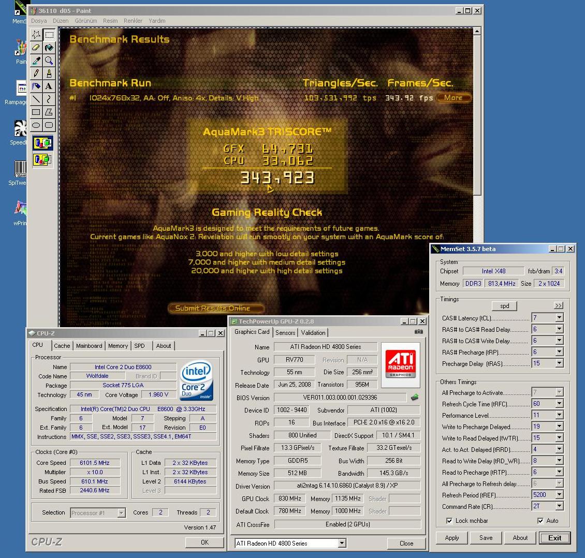Pick the Eraser tool in Paint

tap(36, 48)
